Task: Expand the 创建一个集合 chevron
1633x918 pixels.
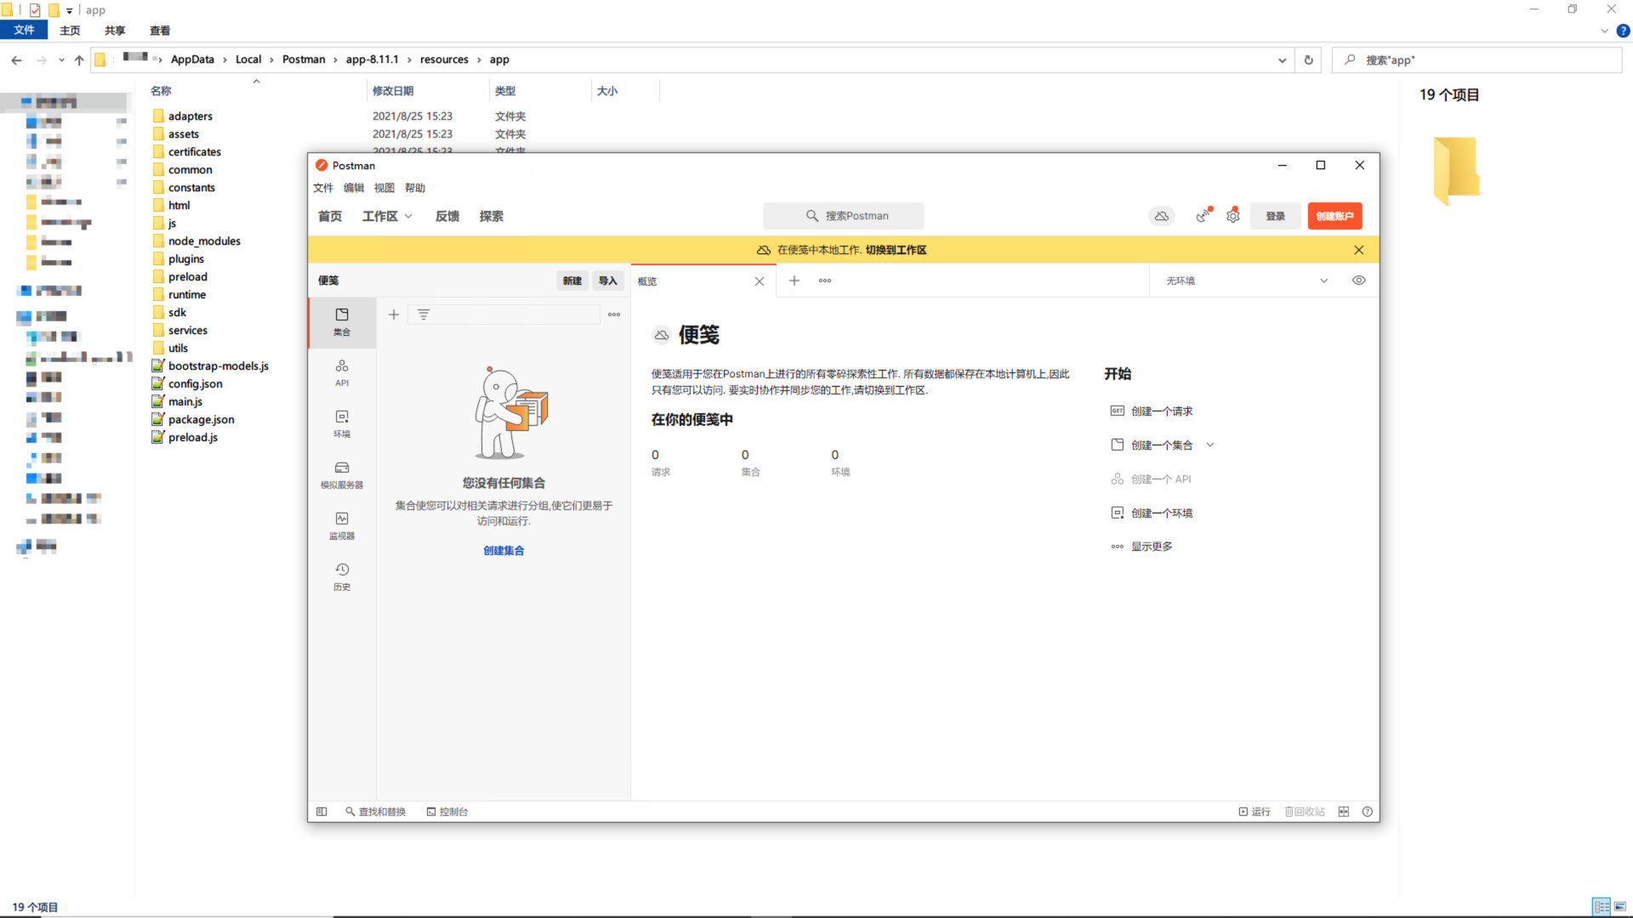Action: click(x=1210, y=445)
